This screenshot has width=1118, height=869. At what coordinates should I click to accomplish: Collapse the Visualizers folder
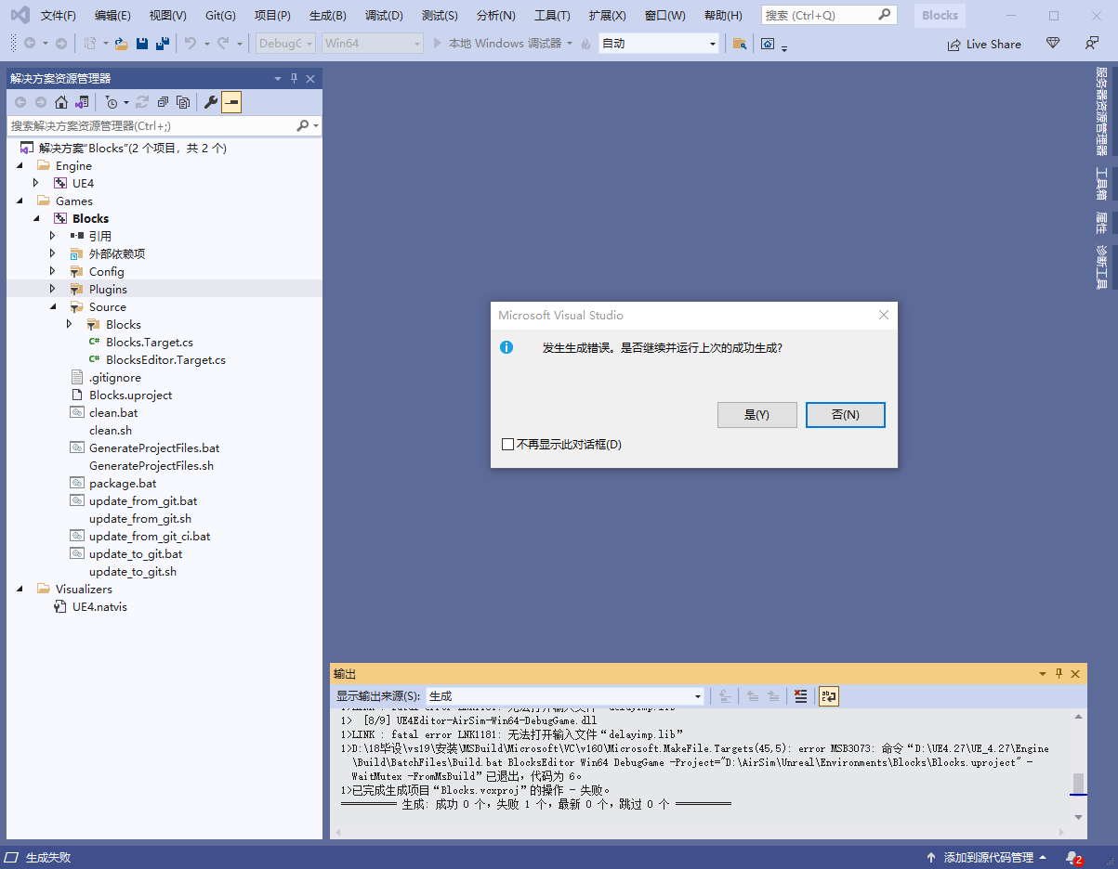tap(20, 589)
